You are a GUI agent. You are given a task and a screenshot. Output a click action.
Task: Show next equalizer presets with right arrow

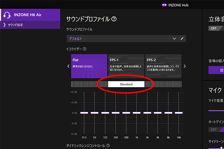click(x=185, y=66)
